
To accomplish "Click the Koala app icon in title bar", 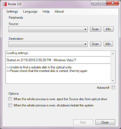I will point(5,4).
